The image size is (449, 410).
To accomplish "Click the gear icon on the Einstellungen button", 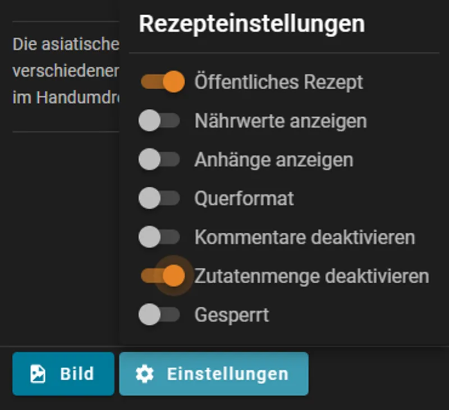I will [145, 374].
